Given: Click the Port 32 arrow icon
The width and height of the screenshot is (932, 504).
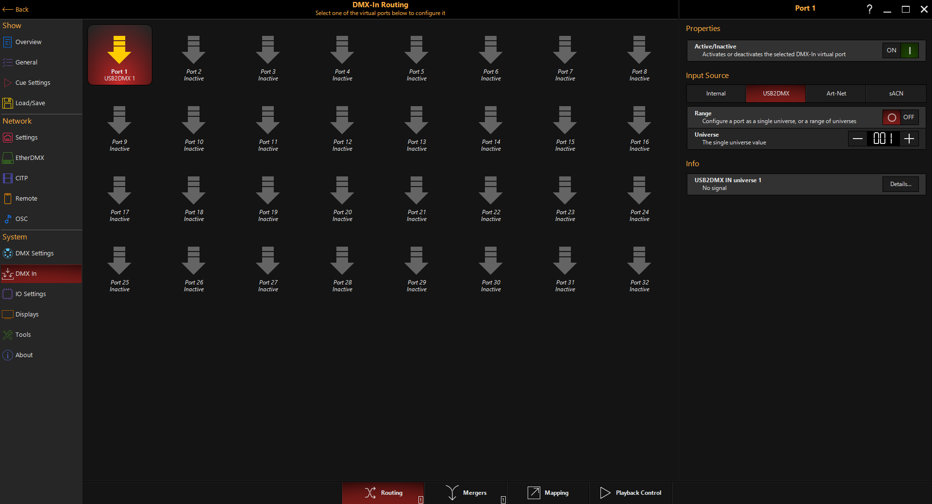Looking at the screenshot, I should (x=639, y=261).
